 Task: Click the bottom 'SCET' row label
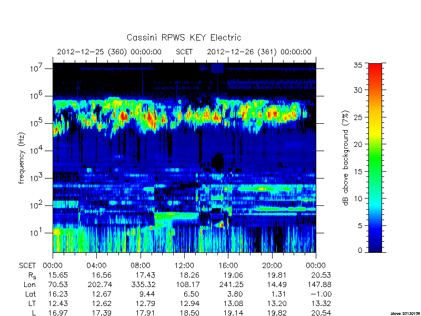[x=27, y=265]
